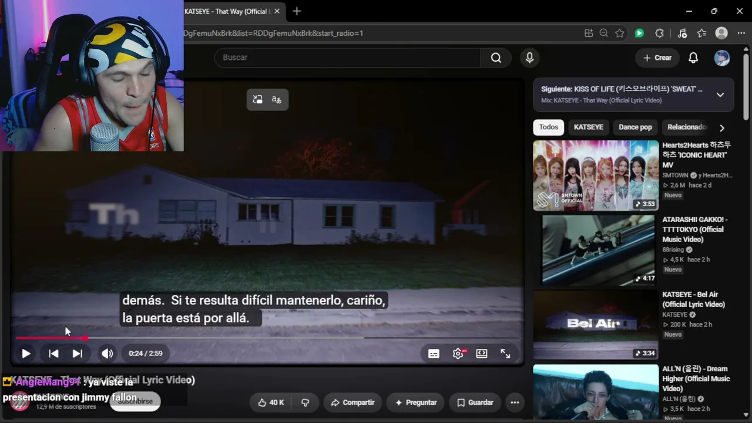Image resolution: width=752 pixels, height=423 pixels.
Task: Open the browser apps-add icon in the address bar
Action: (x=589, y=33)
